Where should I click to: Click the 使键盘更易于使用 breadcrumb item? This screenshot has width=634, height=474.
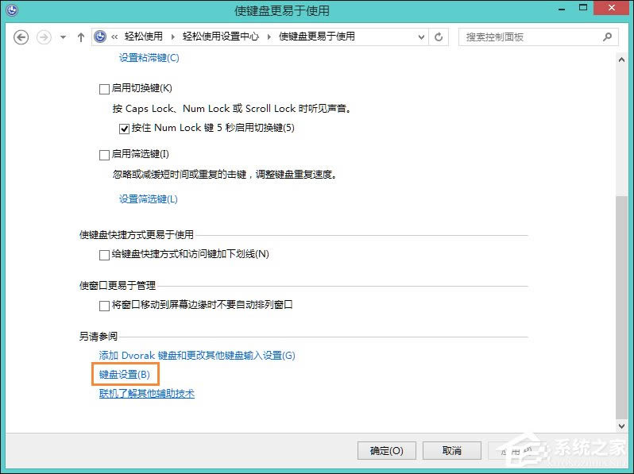click(x=316, y=37)
